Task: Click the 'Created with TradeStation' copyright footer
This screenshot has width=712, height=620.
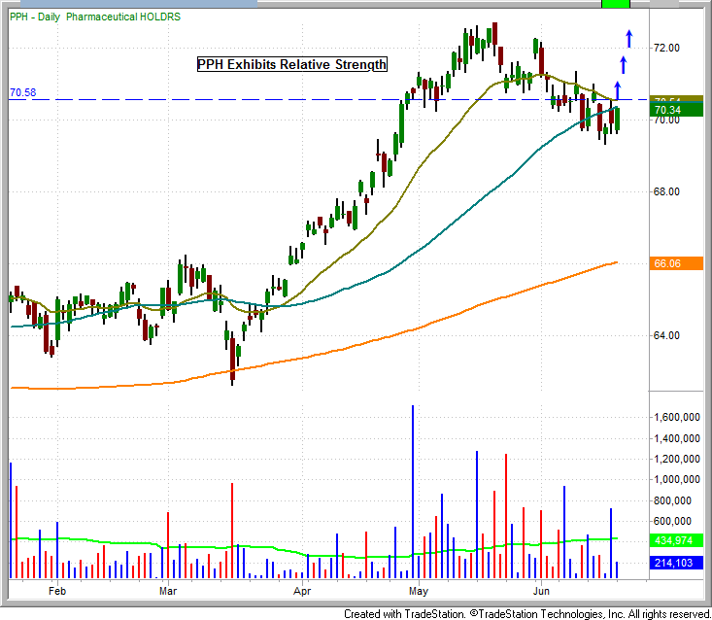Action: pyautogui.click(x=526, y=614)
